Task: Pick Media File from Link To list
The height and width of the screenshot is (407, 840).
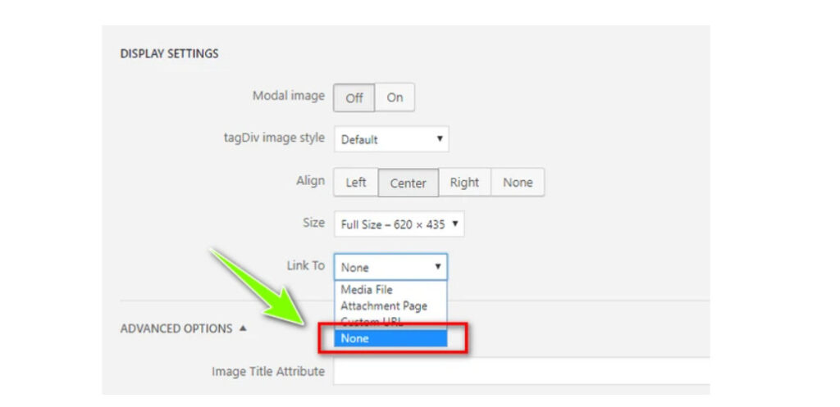Action: (367, 290)
